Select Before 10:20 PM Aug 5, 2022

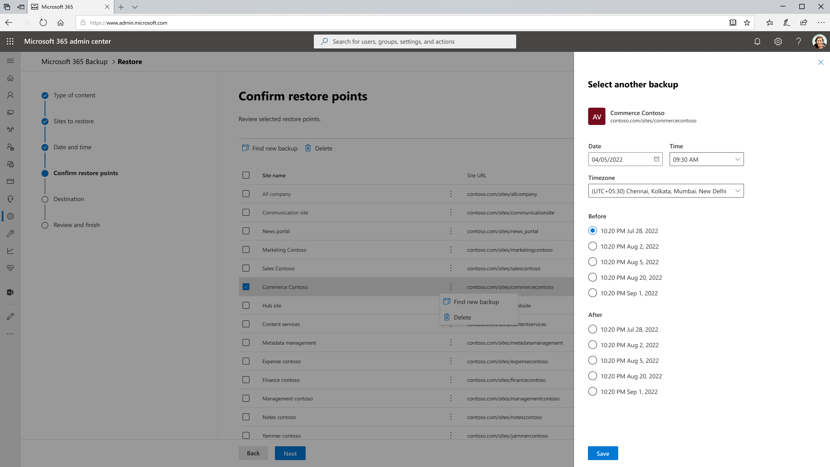(593, 262)
